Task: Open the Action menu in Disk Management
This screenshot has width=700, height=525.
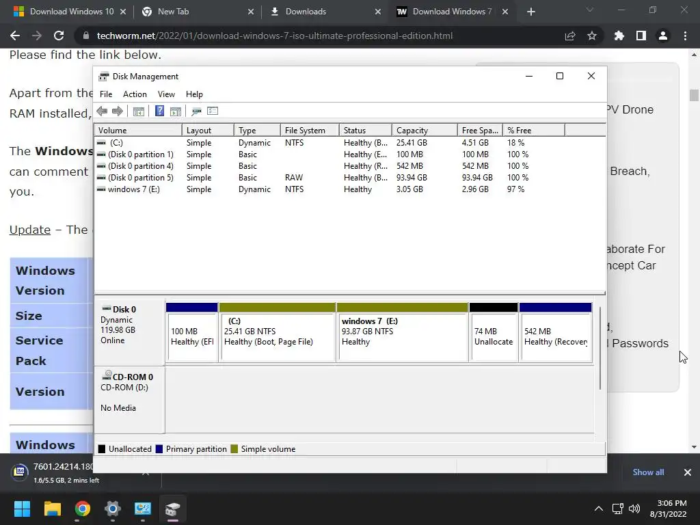Action: point(135,94)
